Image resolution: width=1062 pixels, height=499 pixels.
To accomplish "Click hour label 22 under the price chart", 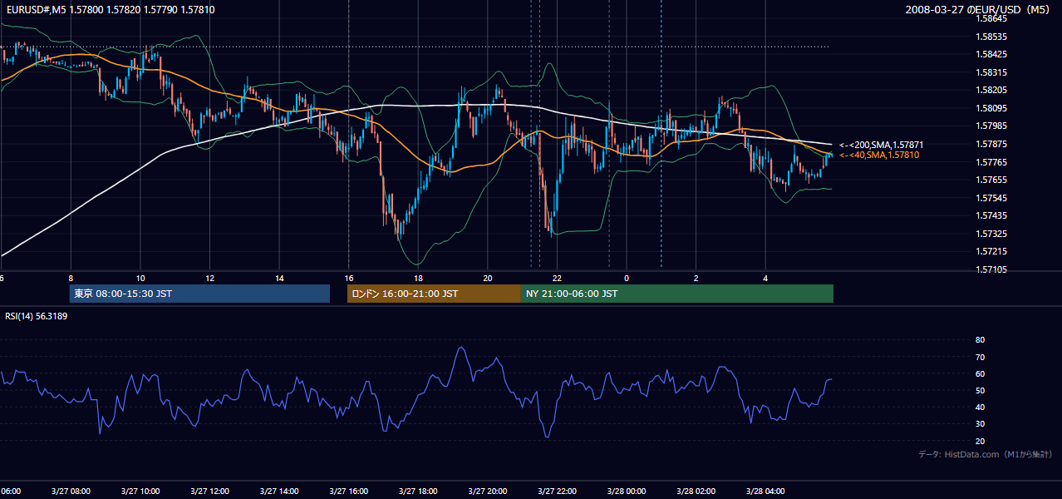I will tap(558, 279).
